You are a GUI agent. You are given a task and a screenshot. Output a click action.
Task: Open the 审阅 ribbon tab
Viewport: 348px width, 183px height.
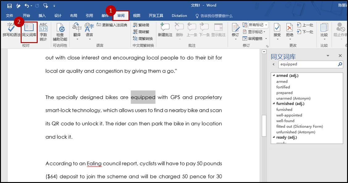tap(121, 15)
